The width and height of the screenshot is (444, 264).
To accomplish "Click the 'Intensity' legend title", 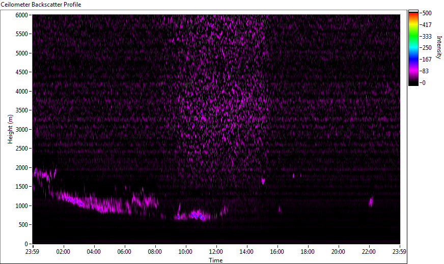I will click(x=439, y=47).
